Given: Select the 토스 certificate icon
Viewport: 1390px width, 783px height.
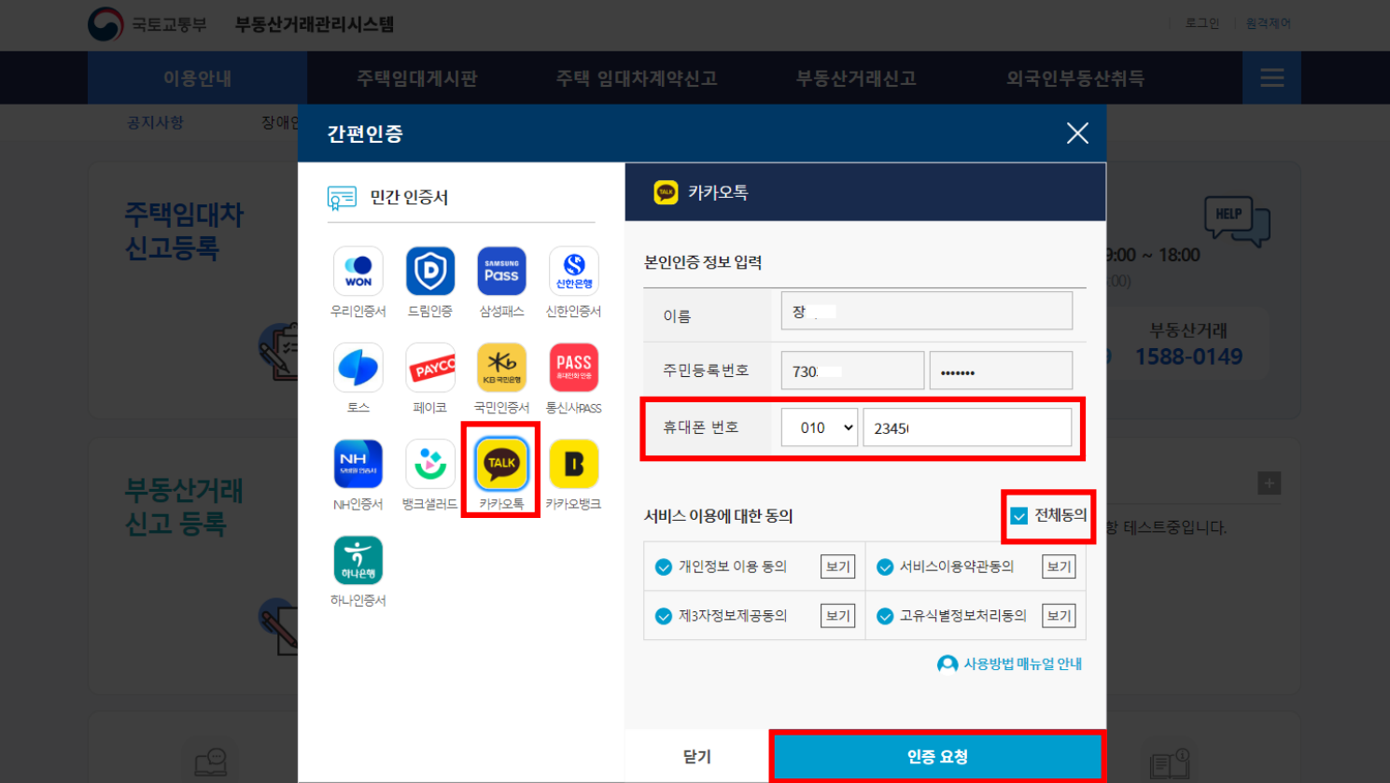Looking at the screenshot, I should [358, 368].
